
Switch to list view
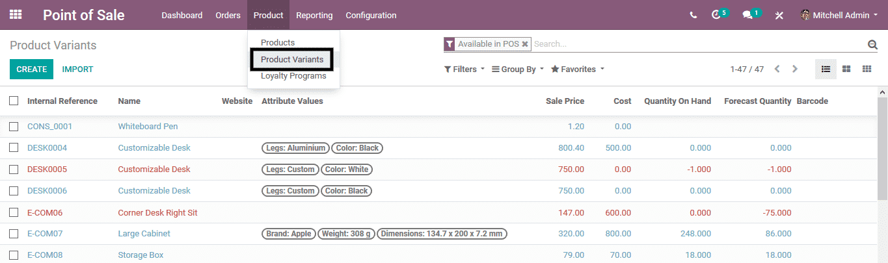click(826, 69)
